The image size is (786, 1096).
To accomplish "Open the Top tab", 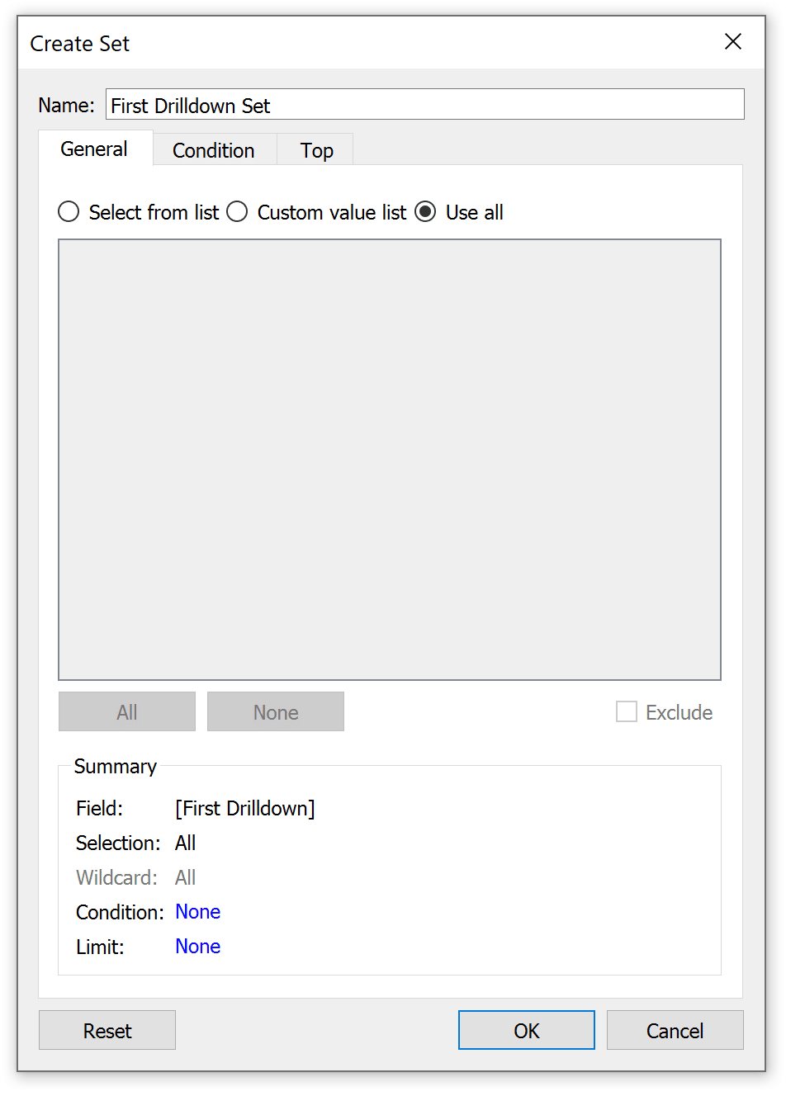I will pos(316,150).
